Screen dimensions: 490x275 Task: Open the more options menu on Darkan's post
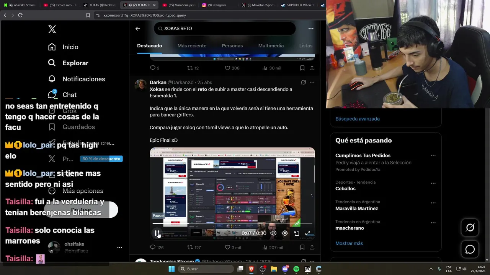coord(312,82)
